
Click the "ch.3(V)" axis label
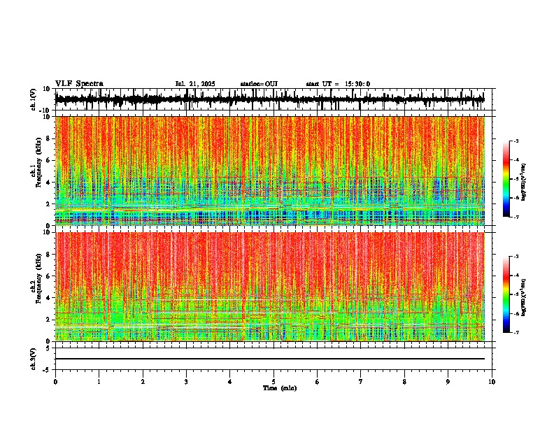tap(34, 359)
